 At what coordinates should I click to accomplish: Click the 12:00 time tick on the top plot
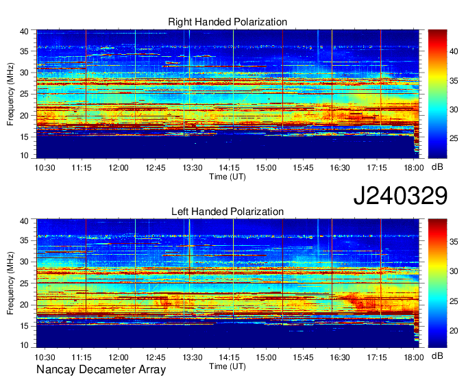(x=119, y=168)
